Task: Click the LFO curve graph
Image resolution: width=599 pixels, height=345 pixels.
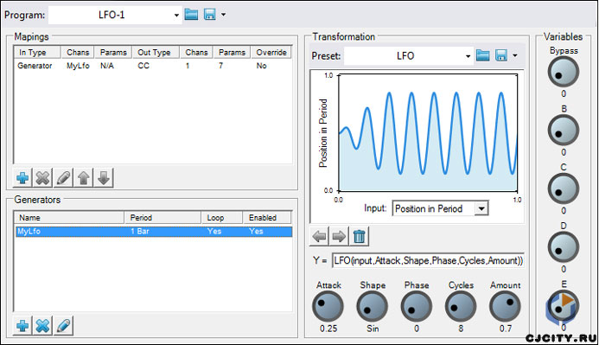Action: 428,132
